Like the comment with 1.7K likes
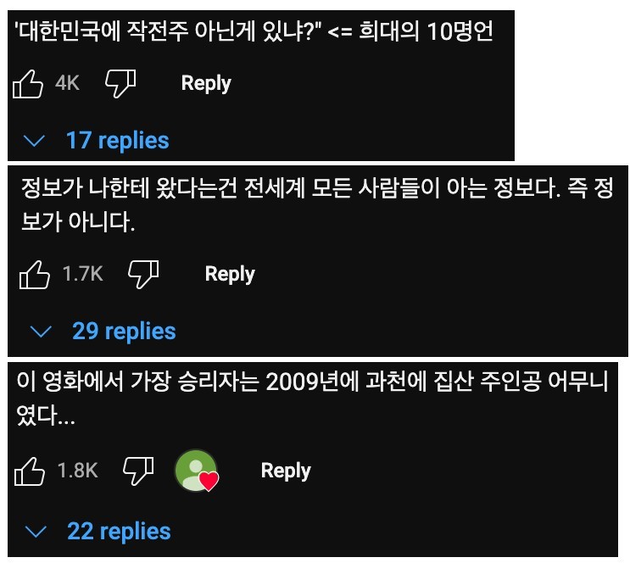Viewport: 630px width, 563px height. point(35,274)
